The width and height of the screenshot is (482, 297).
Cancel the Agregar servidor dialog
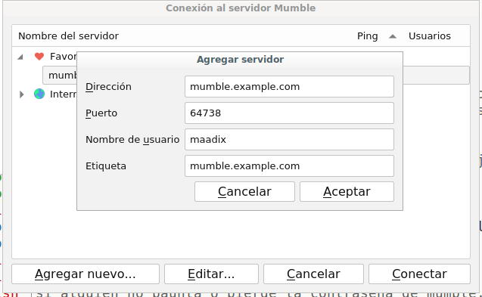point(244,192)
